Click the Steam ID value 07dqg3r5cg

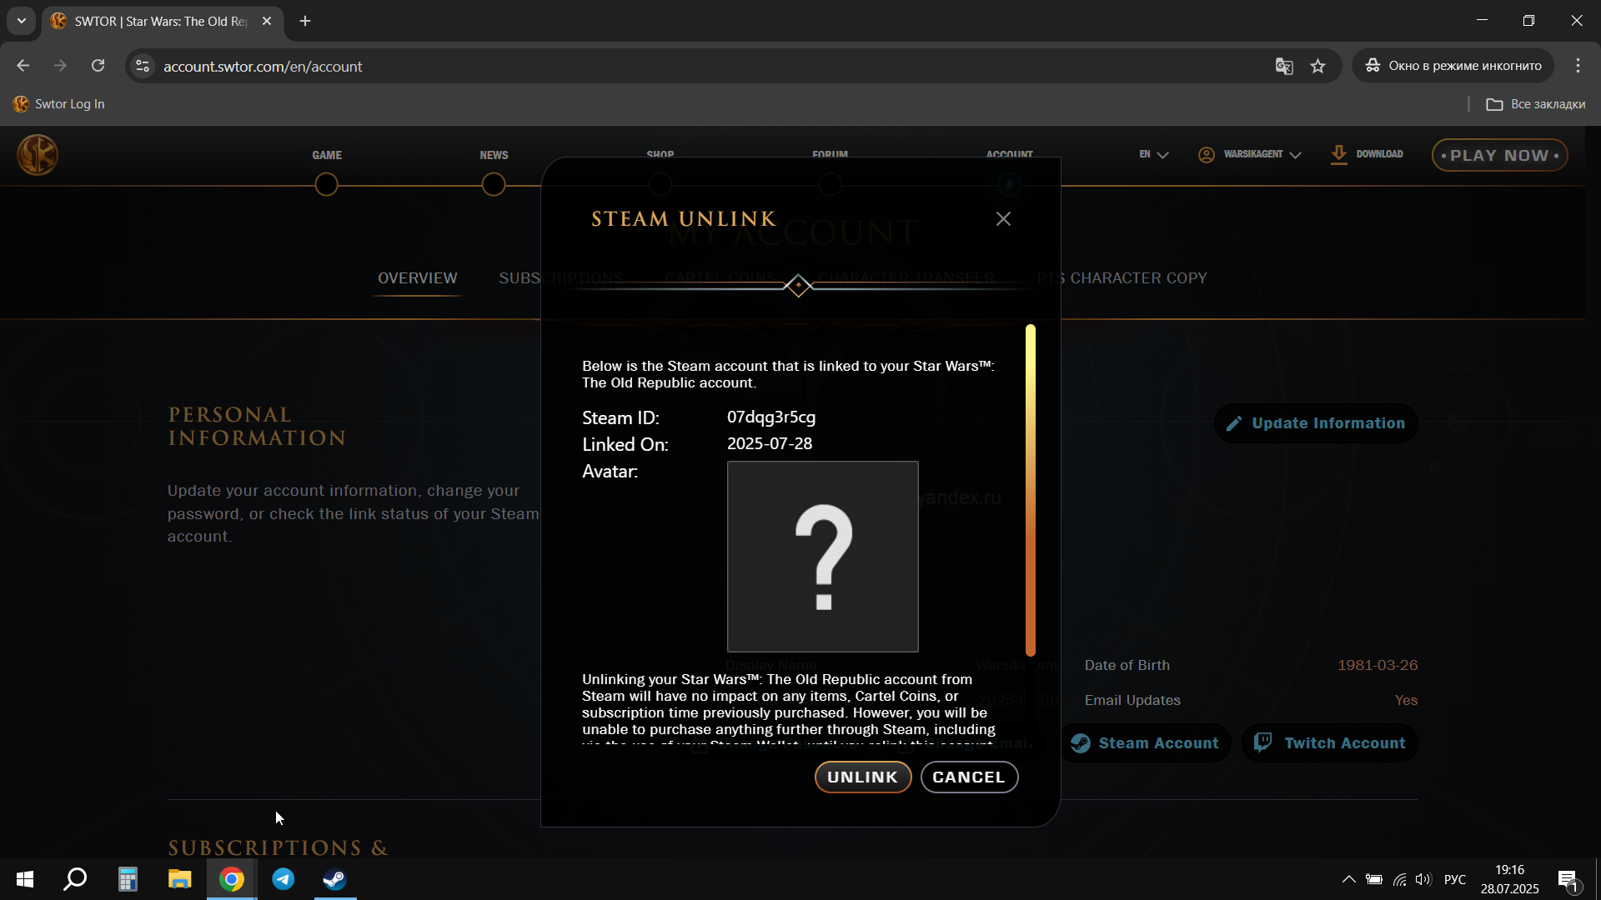tap(771, 417)
